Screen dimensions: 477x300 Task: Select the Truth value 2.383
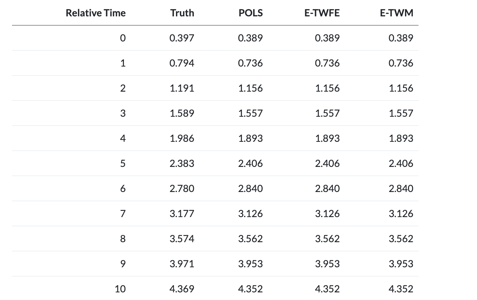182,164
